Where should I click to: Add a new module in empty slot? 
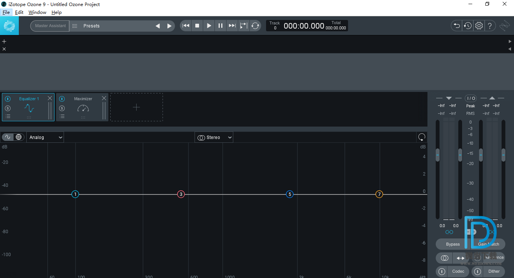tap(137, 107)
